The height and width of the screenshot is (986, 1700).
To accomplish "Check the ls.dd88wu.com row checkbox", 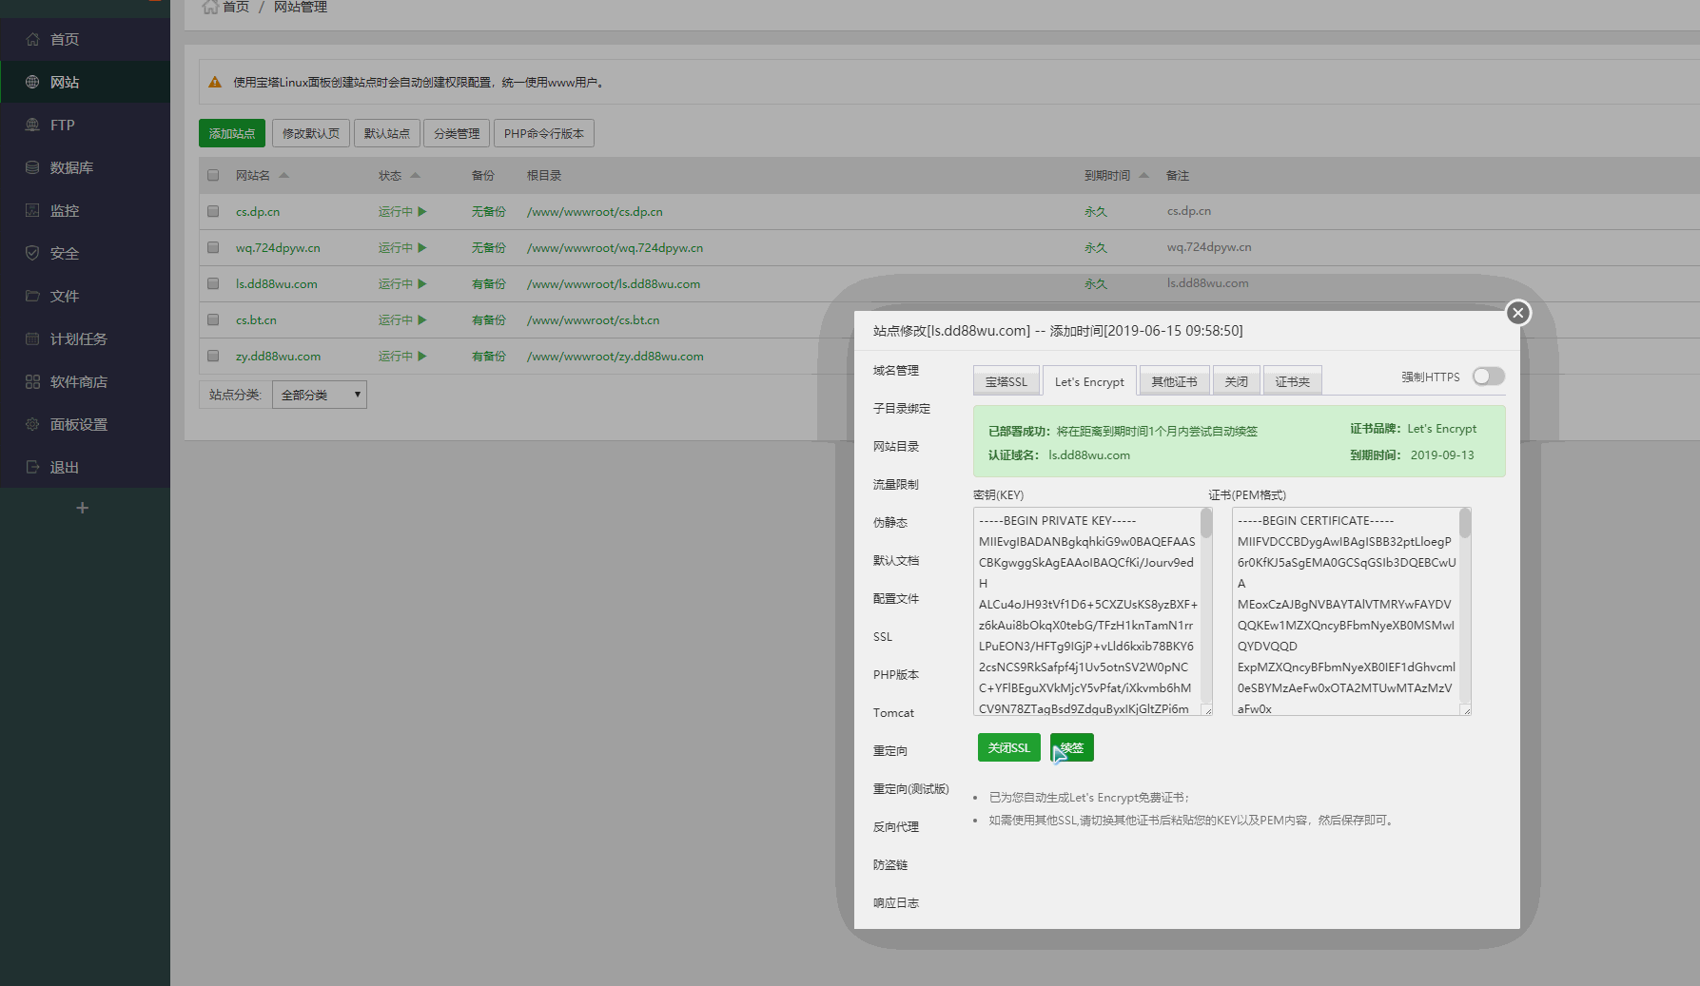I will (213, 283).
